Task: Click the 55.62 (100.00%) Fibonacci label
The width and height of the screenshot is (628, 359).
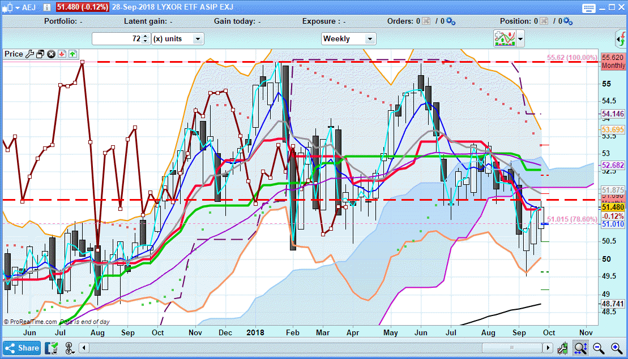Action: pyautogui.click(x=572, y=58)
